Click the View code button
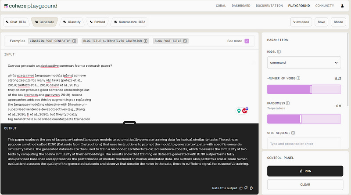This screenshot has width=351, height=195. (x=301, y=22)
